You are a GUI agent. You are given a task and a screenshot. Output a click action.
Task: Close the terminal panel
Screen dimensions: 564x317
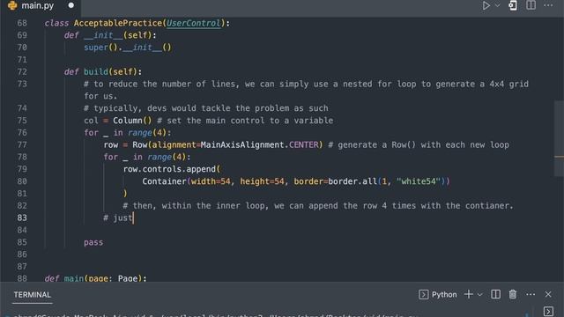(x=548, y=295)
